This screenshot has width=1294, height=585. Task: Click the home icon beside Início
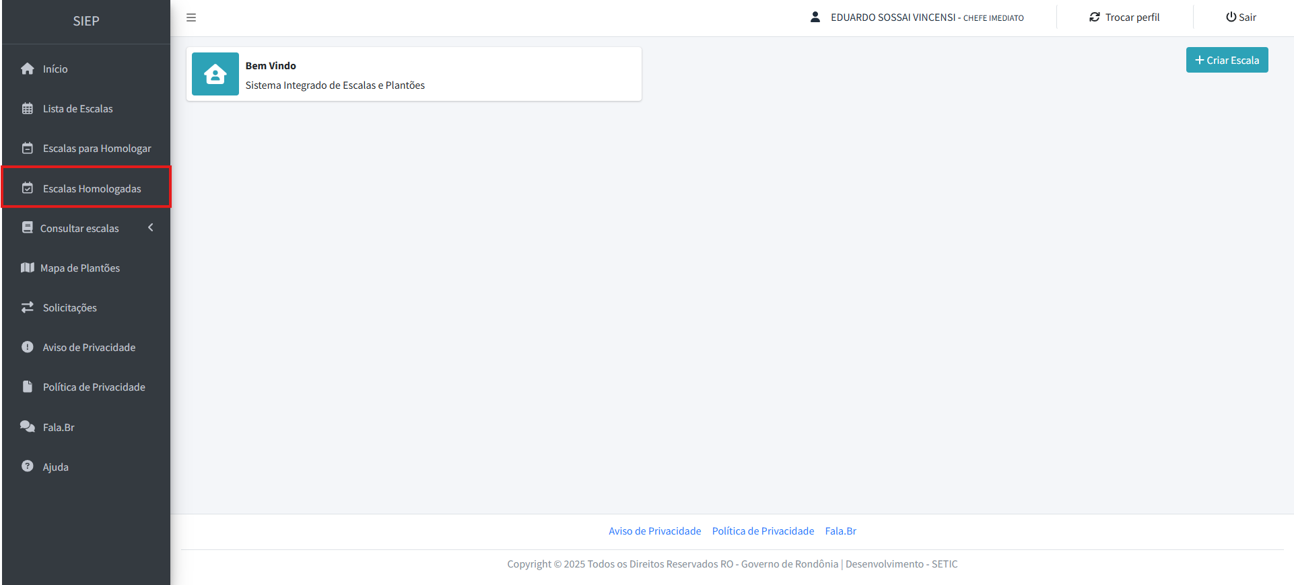[x=28, y=69]
